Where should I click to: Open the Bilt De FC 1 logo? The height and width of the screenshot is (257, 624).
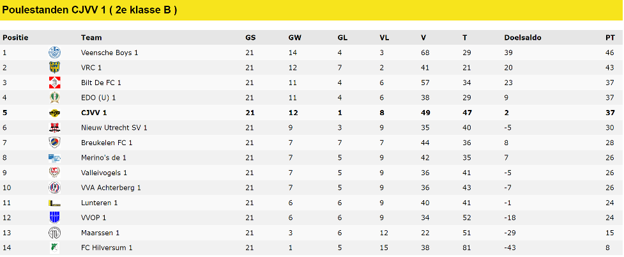coord(54,82)
